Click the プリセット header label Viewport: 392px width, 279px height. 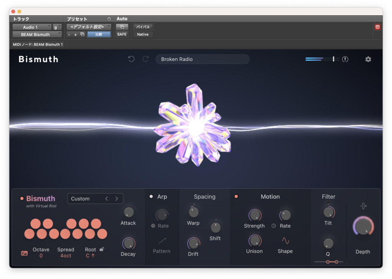click(77, 19)
